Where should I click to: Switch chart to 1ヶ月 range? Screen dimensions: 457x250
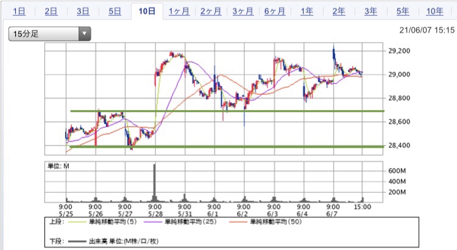179,12
